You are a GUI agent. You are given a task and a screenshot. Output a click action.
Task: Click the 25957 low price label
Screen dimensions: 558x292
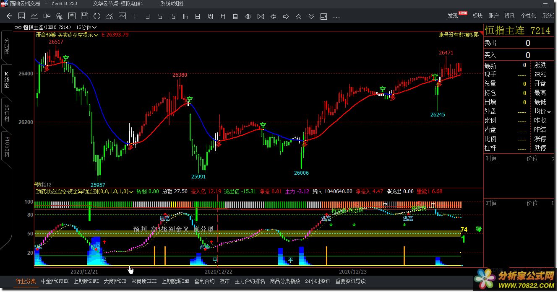tap(98, 185)
